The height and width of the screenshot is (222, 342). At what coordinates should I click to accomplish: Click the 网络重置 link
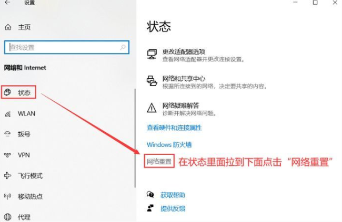(x=159, y=162)
